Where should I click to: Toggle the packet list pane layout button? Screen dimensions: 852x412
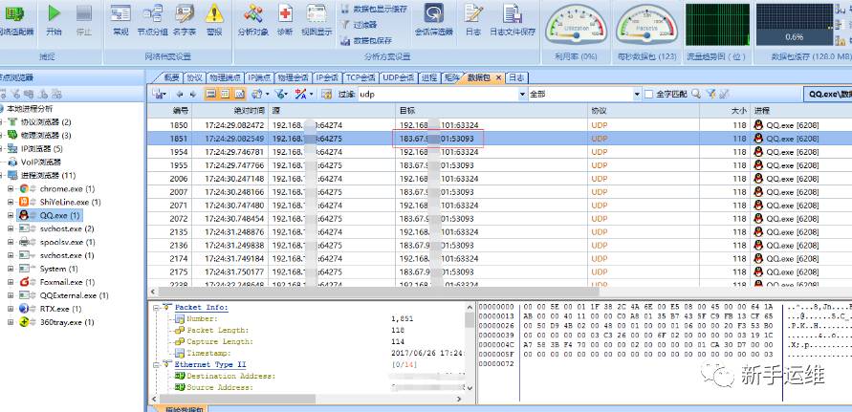(x=210, y=95)
